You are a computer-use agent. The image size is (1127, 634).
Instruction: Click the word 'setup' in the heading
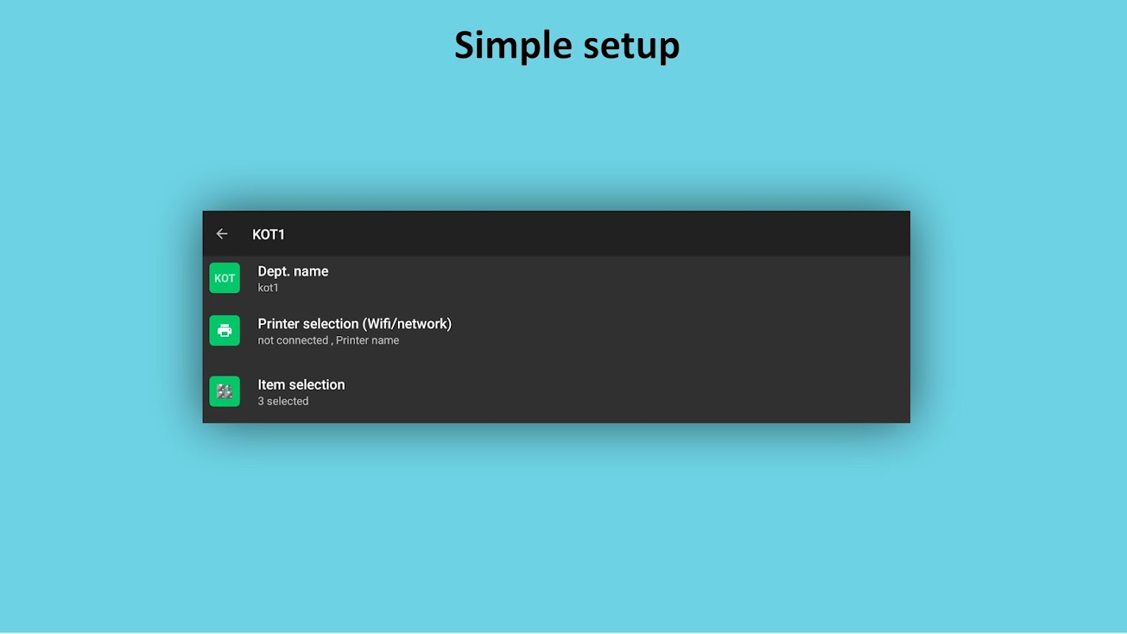coord(632,45)
